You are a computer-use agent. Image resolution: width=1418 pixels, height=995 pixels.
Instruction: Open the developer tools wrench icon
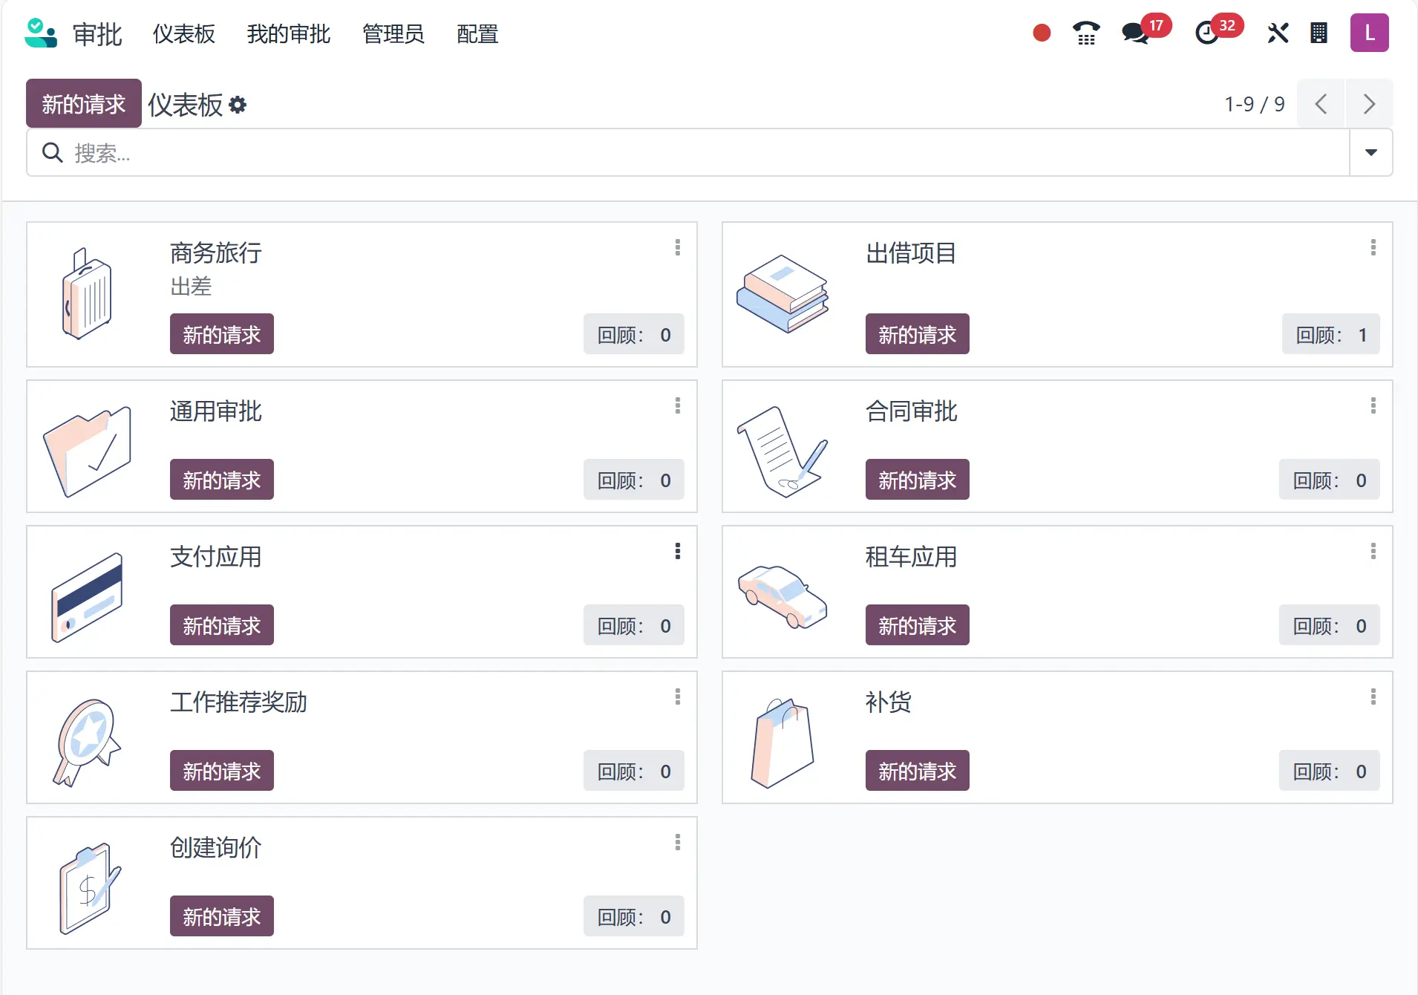pos(1278,33)
